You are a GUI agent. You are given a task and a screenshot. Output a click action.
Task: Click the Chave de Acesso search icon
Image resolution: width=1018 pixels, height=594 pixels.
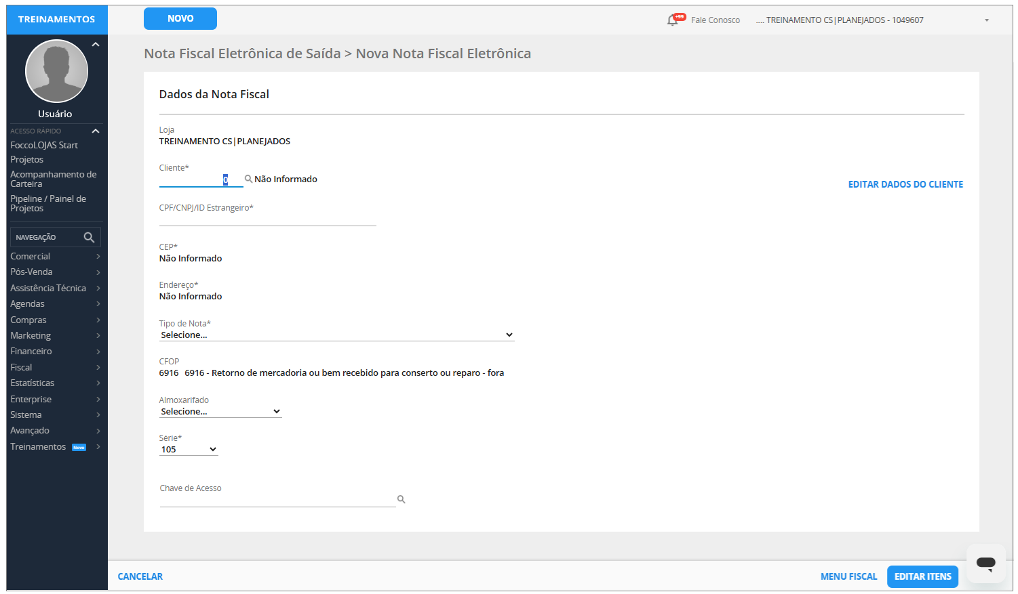(x=401, y=499)
